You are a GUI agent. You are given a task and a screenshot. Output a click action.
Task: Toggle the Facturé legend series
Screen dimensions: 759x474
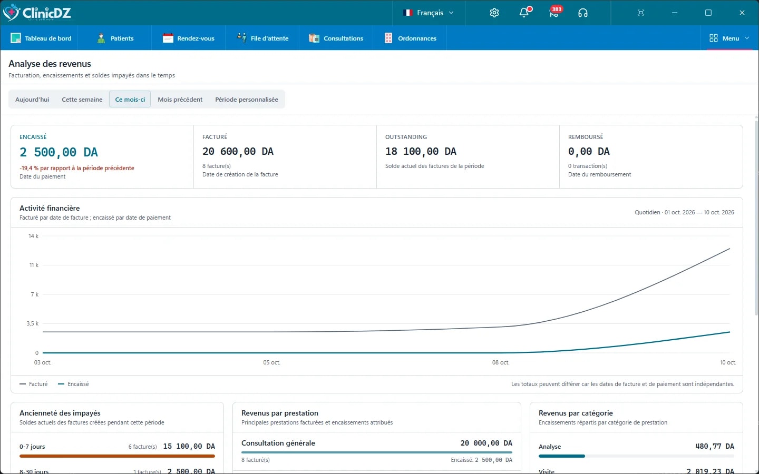click(x=34, y=384)
